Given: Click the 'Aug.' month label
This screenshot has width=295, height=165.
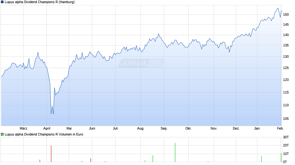Looking at the screenshot, I should [141, 129].
